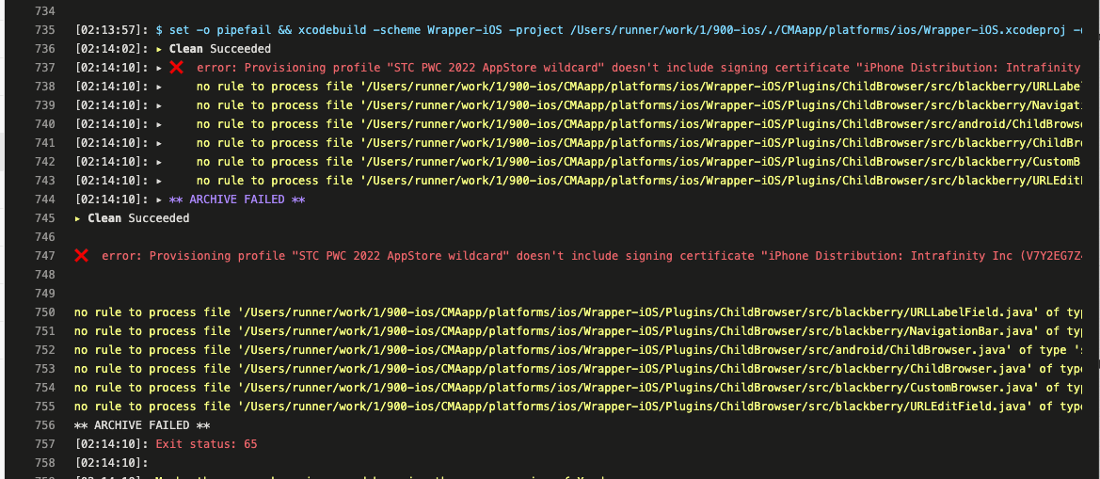Click the URLEditField.java line 755
This screenshot has width=1100, height=479.
click(x=578, y=407)
